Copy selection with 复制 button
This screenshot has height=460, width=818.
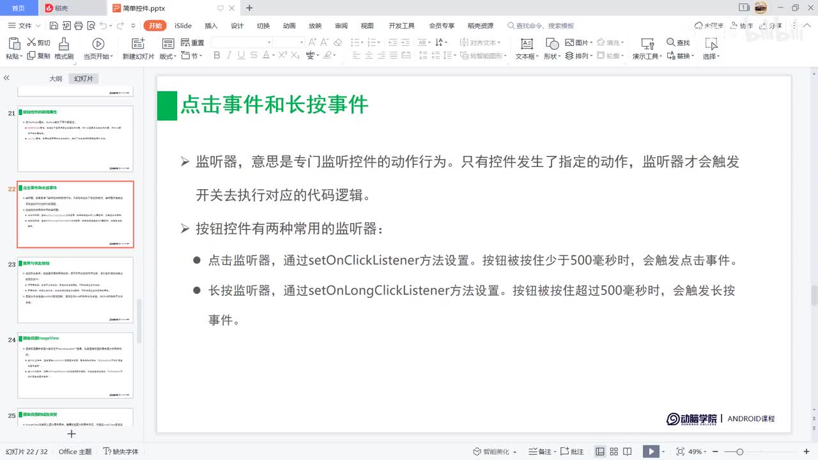(38, 56)
